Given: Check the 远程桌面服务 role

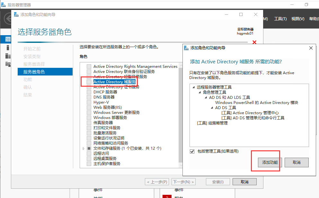Looking at the screenshot, I should 89,158.
